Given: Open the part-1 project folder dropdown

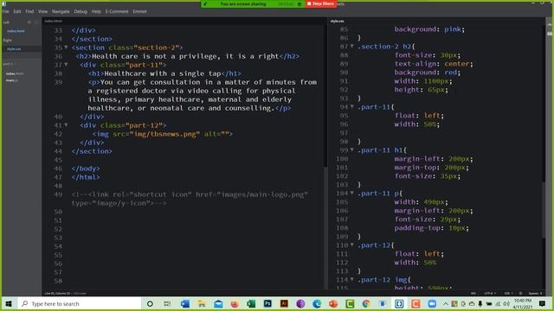Looking at the screenshot, I should [x=10, y=64].
